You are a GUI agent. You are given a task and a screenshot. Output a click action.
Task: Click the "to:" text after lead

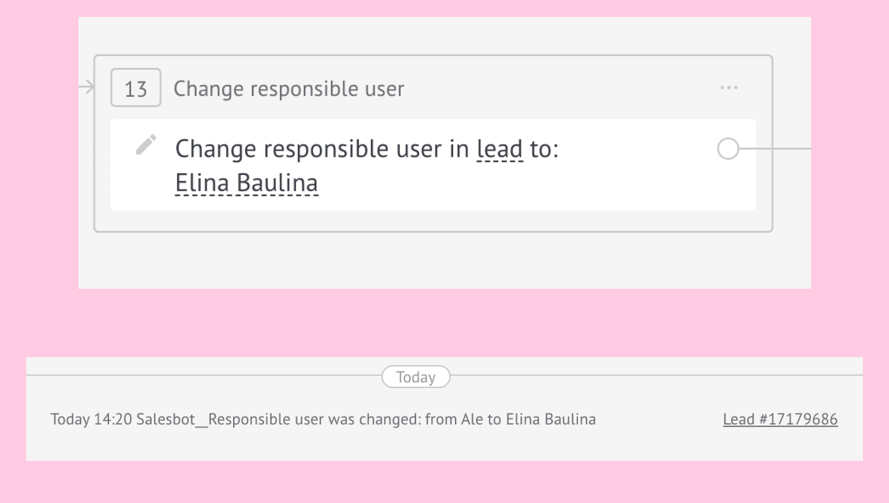click(544, 149)
